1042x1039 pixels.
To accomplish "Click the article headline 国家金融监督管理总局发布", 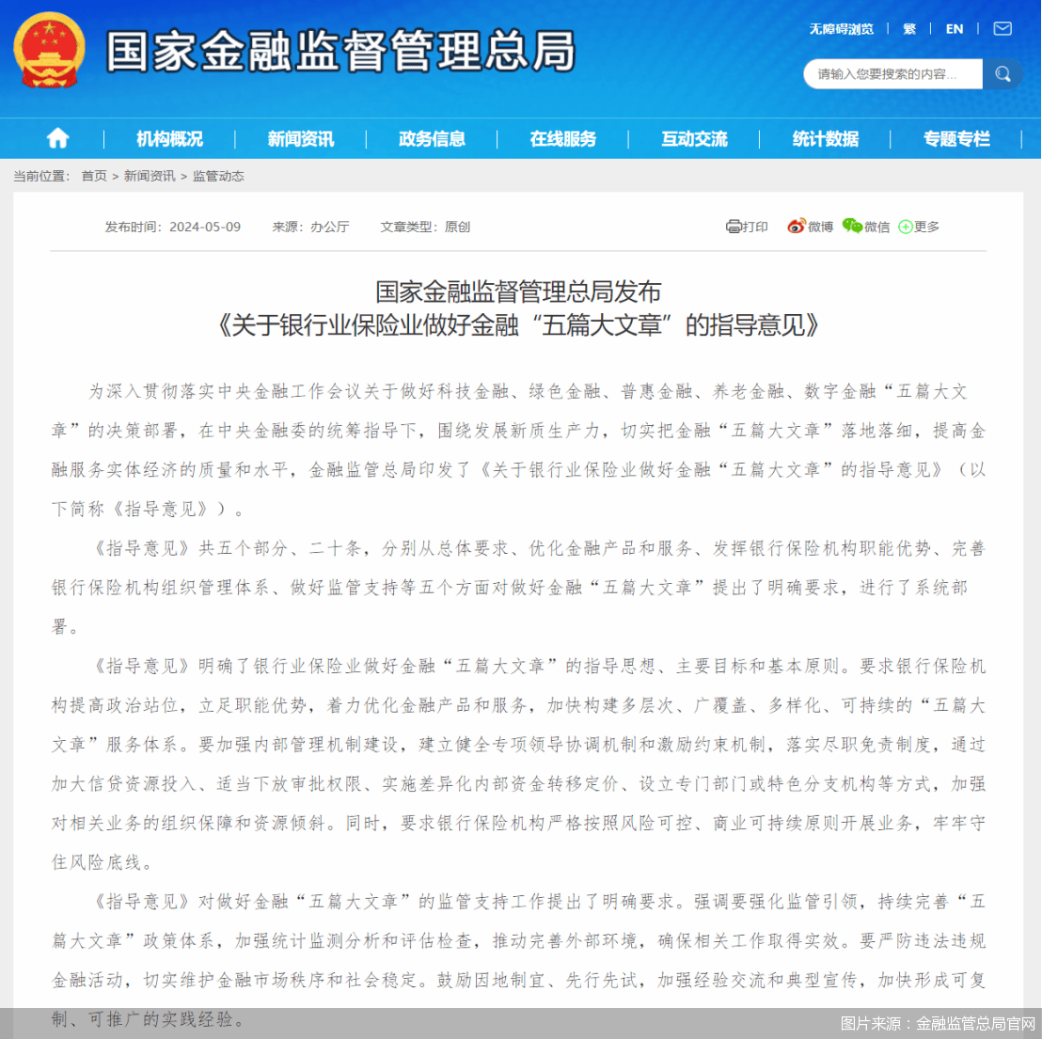I will point(518,291).
